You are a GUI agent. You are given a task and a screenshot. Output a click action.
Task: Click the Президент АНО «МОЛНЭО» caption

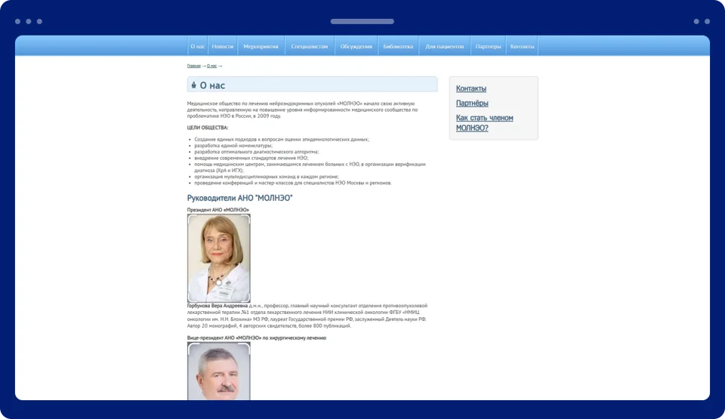[217, 210]
